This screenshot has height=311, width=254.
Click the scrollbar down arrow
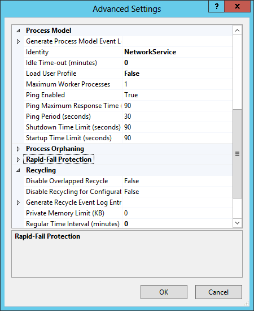(x=237, y=223)
